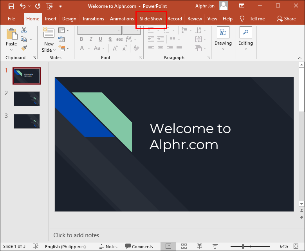Toggle Bold formatting

click(x=81, y=39)
